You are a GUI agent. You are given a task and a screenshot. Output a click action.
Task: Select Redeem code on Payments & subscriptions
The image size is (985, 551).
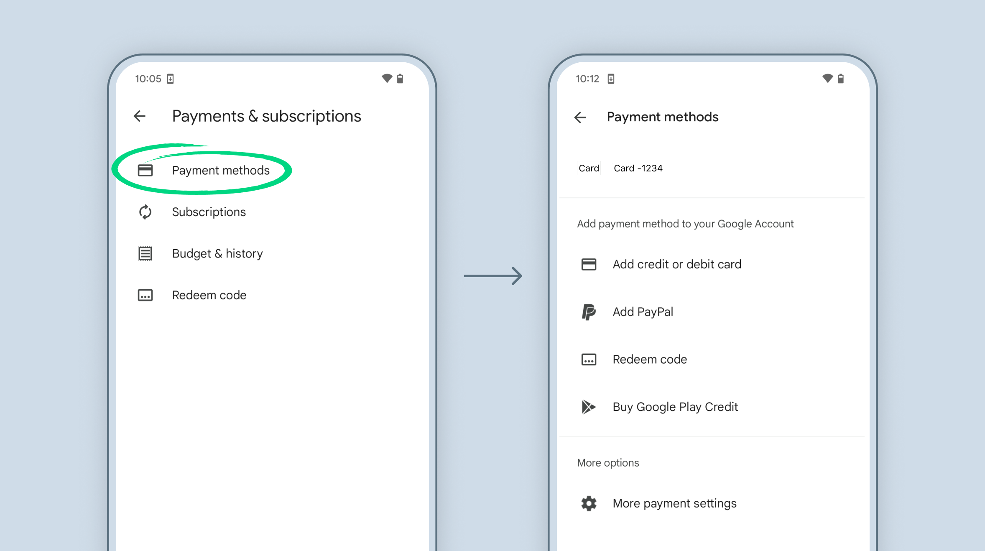tap(209, 295)
